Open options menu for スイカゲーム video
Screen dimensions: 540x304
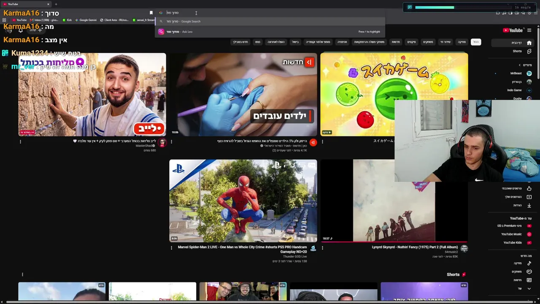pyautogui.click(x=322, y=141)
